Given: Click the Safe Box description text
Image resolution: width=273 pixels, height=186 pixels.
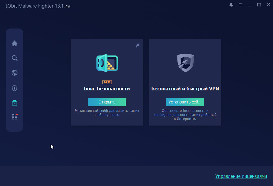Looking at the screenshot, I should point(107,113).
